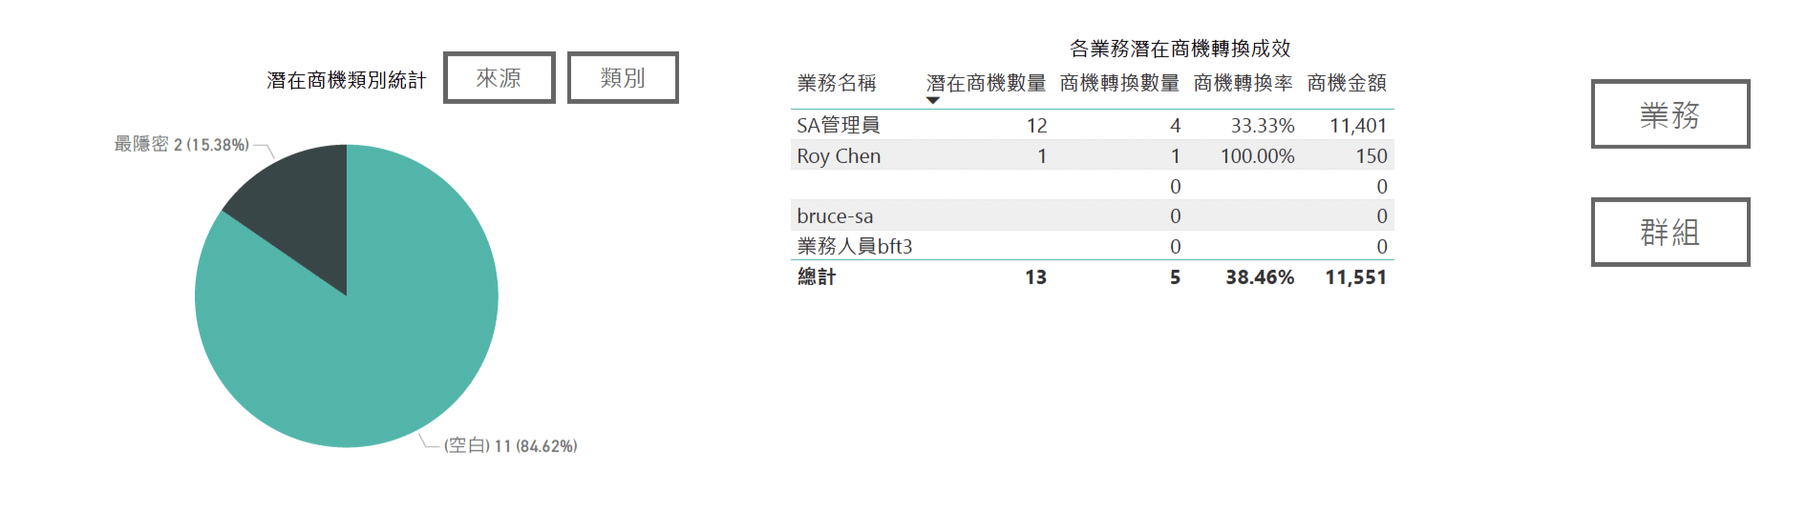Screen dimensions: 1807x513
Task: Click the 來源 button
Action: pyautogui.click(x=499, y=77)
